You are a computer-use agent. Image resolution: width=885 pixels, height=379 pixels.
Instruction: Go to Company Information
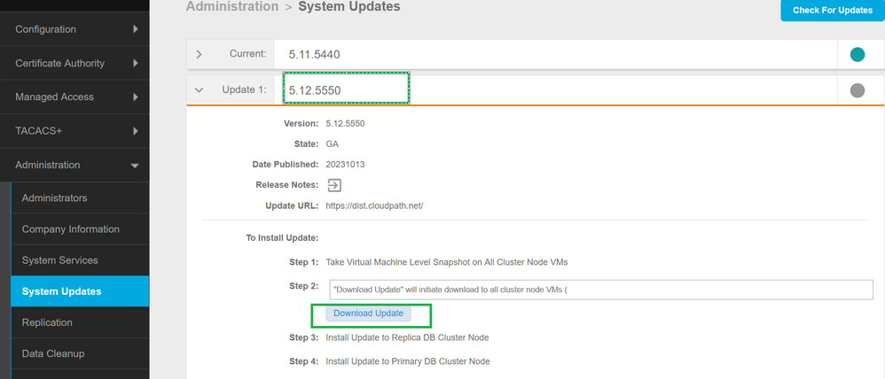pos(71,229)
